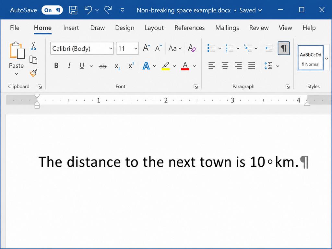Image resolution: width=332 pixels, height=249 pixels.
Task: Apply yellow text highlight color
Action: (166, 66)
